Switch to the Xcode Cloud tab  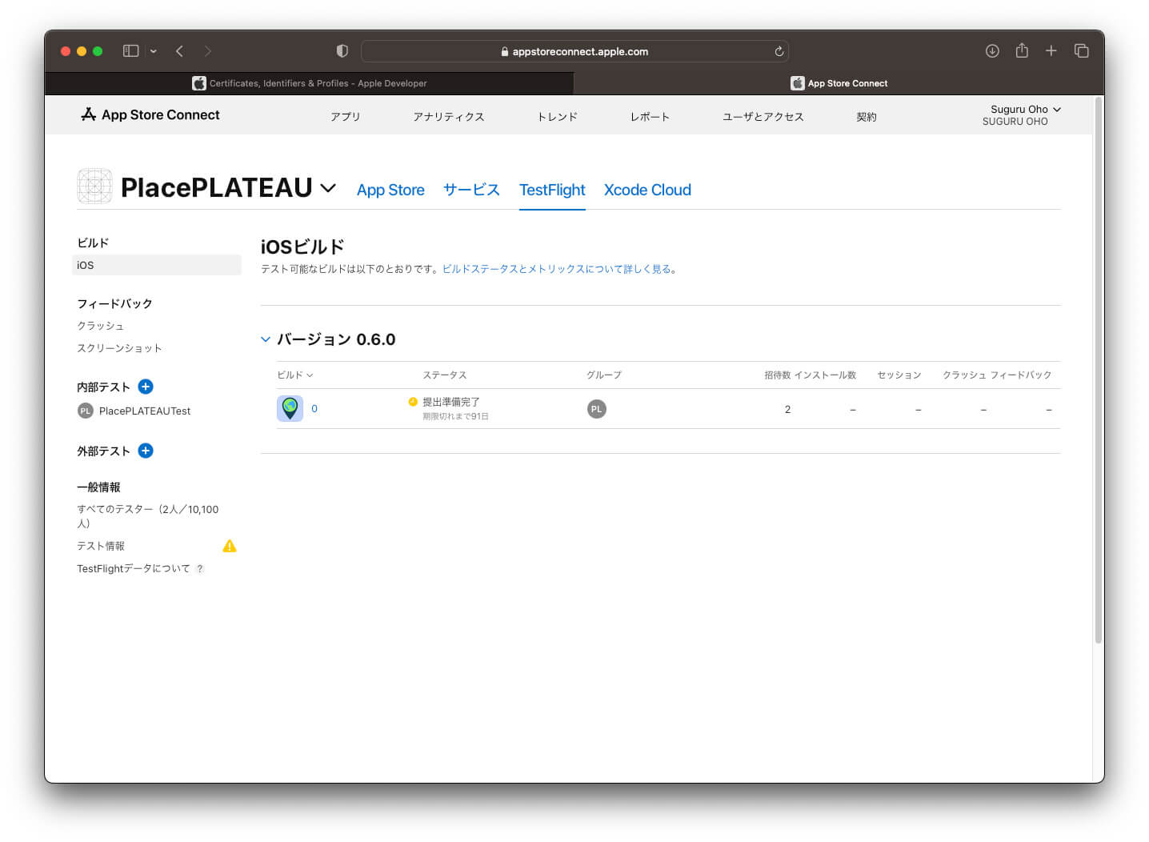[x=647, y=190]
